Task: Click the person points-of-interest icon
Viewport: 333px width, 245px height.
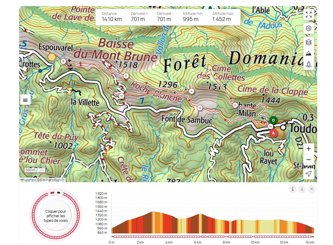Action: pos(309,64)
